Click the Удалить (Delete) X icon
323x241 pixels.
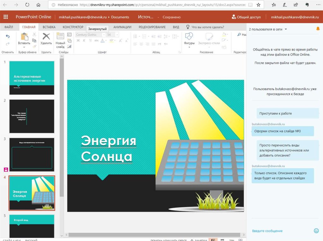[46, 37]
